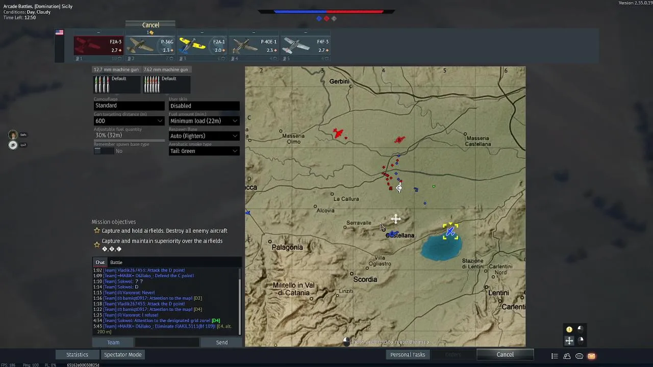Click the 'Mission objectives' heading
The height and width of the screenshot is (367, 653).
pos(114,222)
